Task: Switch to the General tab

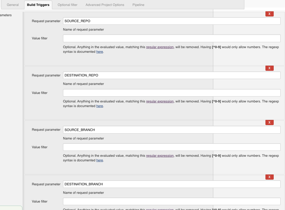Action: 13,5
